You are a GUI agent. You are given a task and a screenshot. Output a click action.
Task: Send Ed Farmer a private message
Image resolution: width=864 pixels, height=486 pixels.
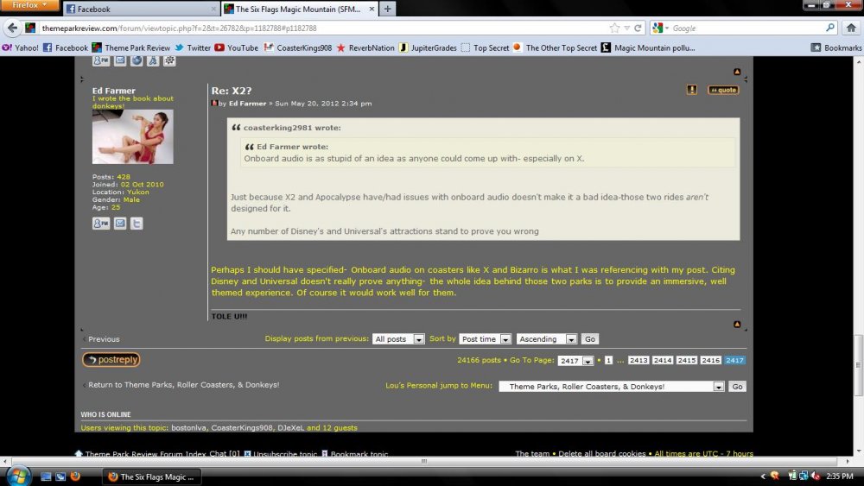(x=101, y=224)
